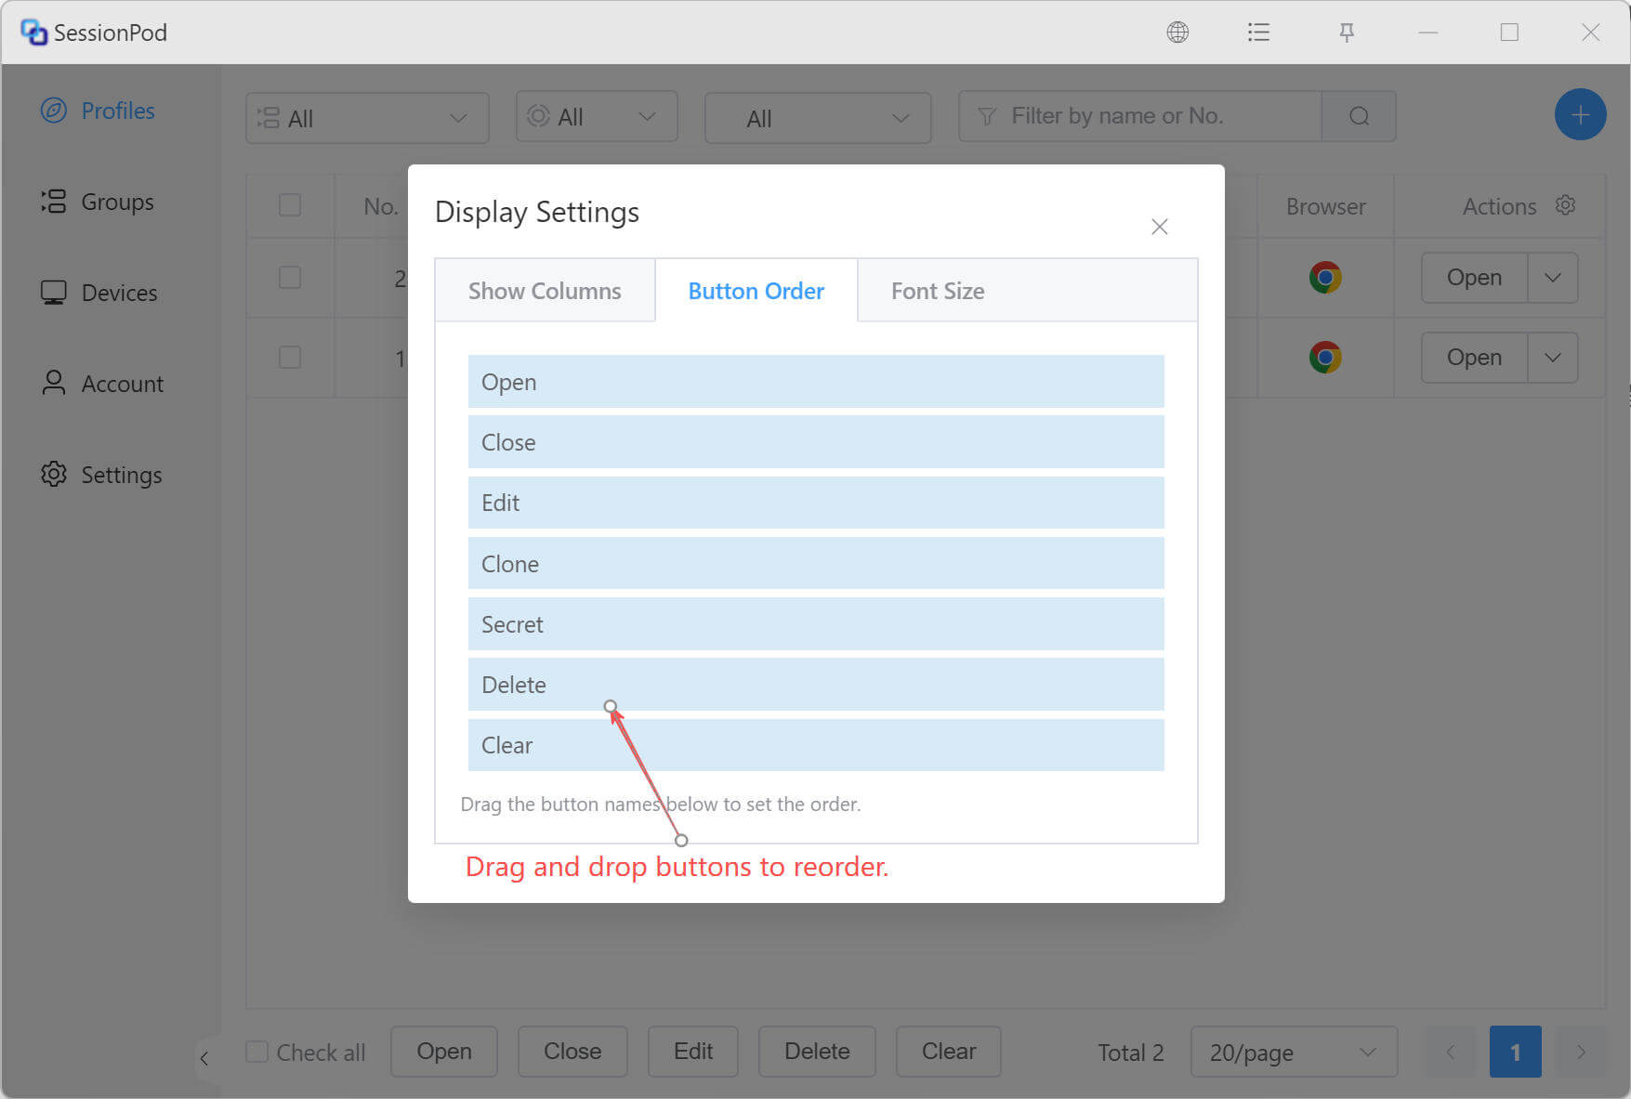This screenshot has height=1099, width=1631.
Task: Click the Chrome browser icon in row 2
Action: click(x=1325, y=277)
